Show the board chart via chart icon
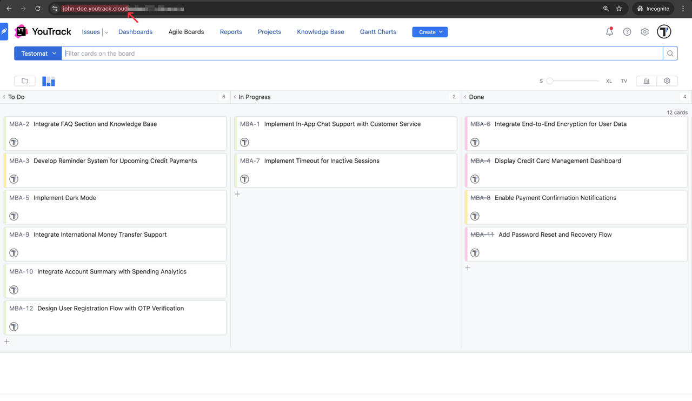 (x=646, y=81)
